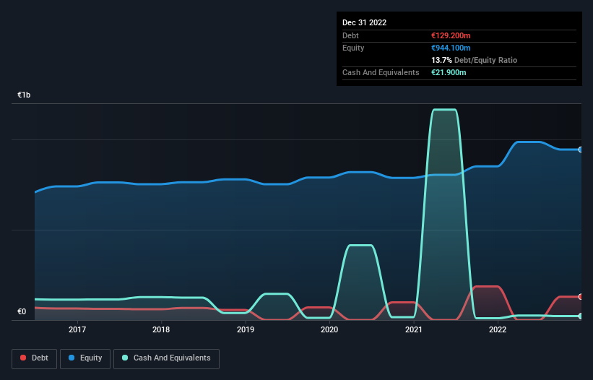Click the 2017 x-axis label
This screenshot has width=593, height=380.
[x=77, y=329]
